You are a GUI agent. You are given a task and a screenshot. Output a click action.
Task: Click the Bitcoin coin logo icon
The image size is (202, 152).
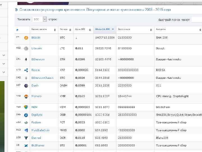click(x=26, y=38)
